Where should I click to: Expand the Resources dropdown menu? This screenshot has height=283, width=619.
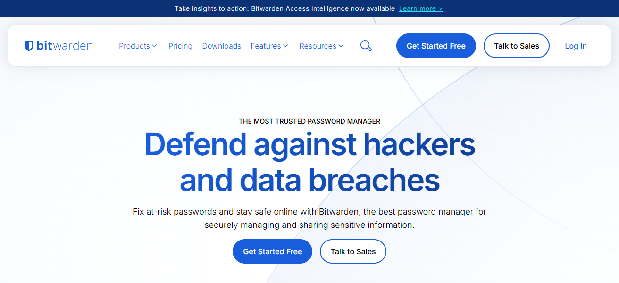(318, 46)
